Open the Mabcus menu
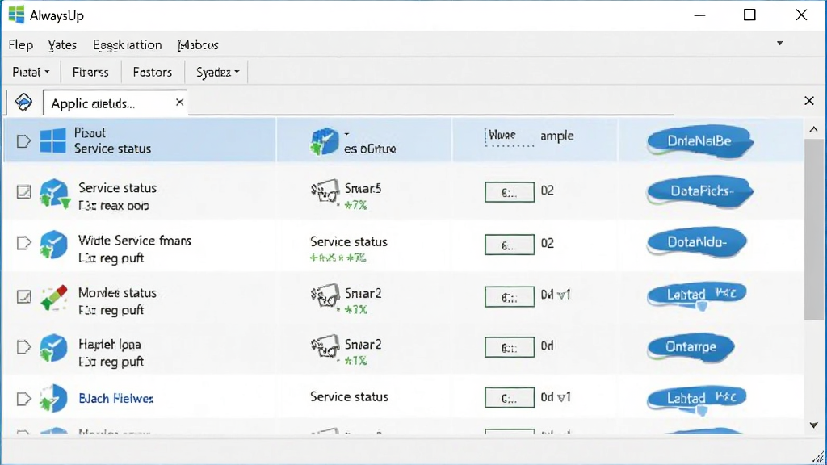Viewport: 827px width, 465px height. (x=199, y=45)
